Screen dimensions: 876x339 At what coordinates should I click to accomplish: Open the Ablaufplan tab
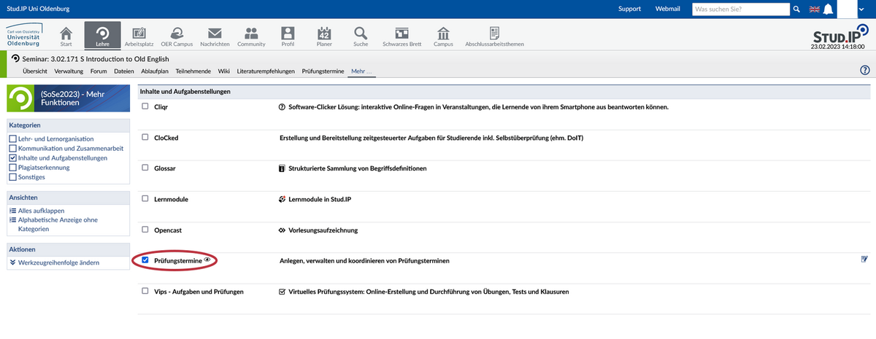pyautogui.click(x=155, y=71)
